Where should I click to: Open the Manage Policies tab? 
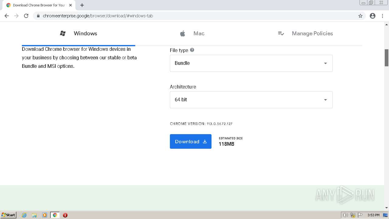[305, 33]
